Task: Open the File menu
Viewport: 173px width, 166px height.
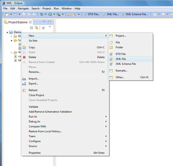Action: click(5, 9)
